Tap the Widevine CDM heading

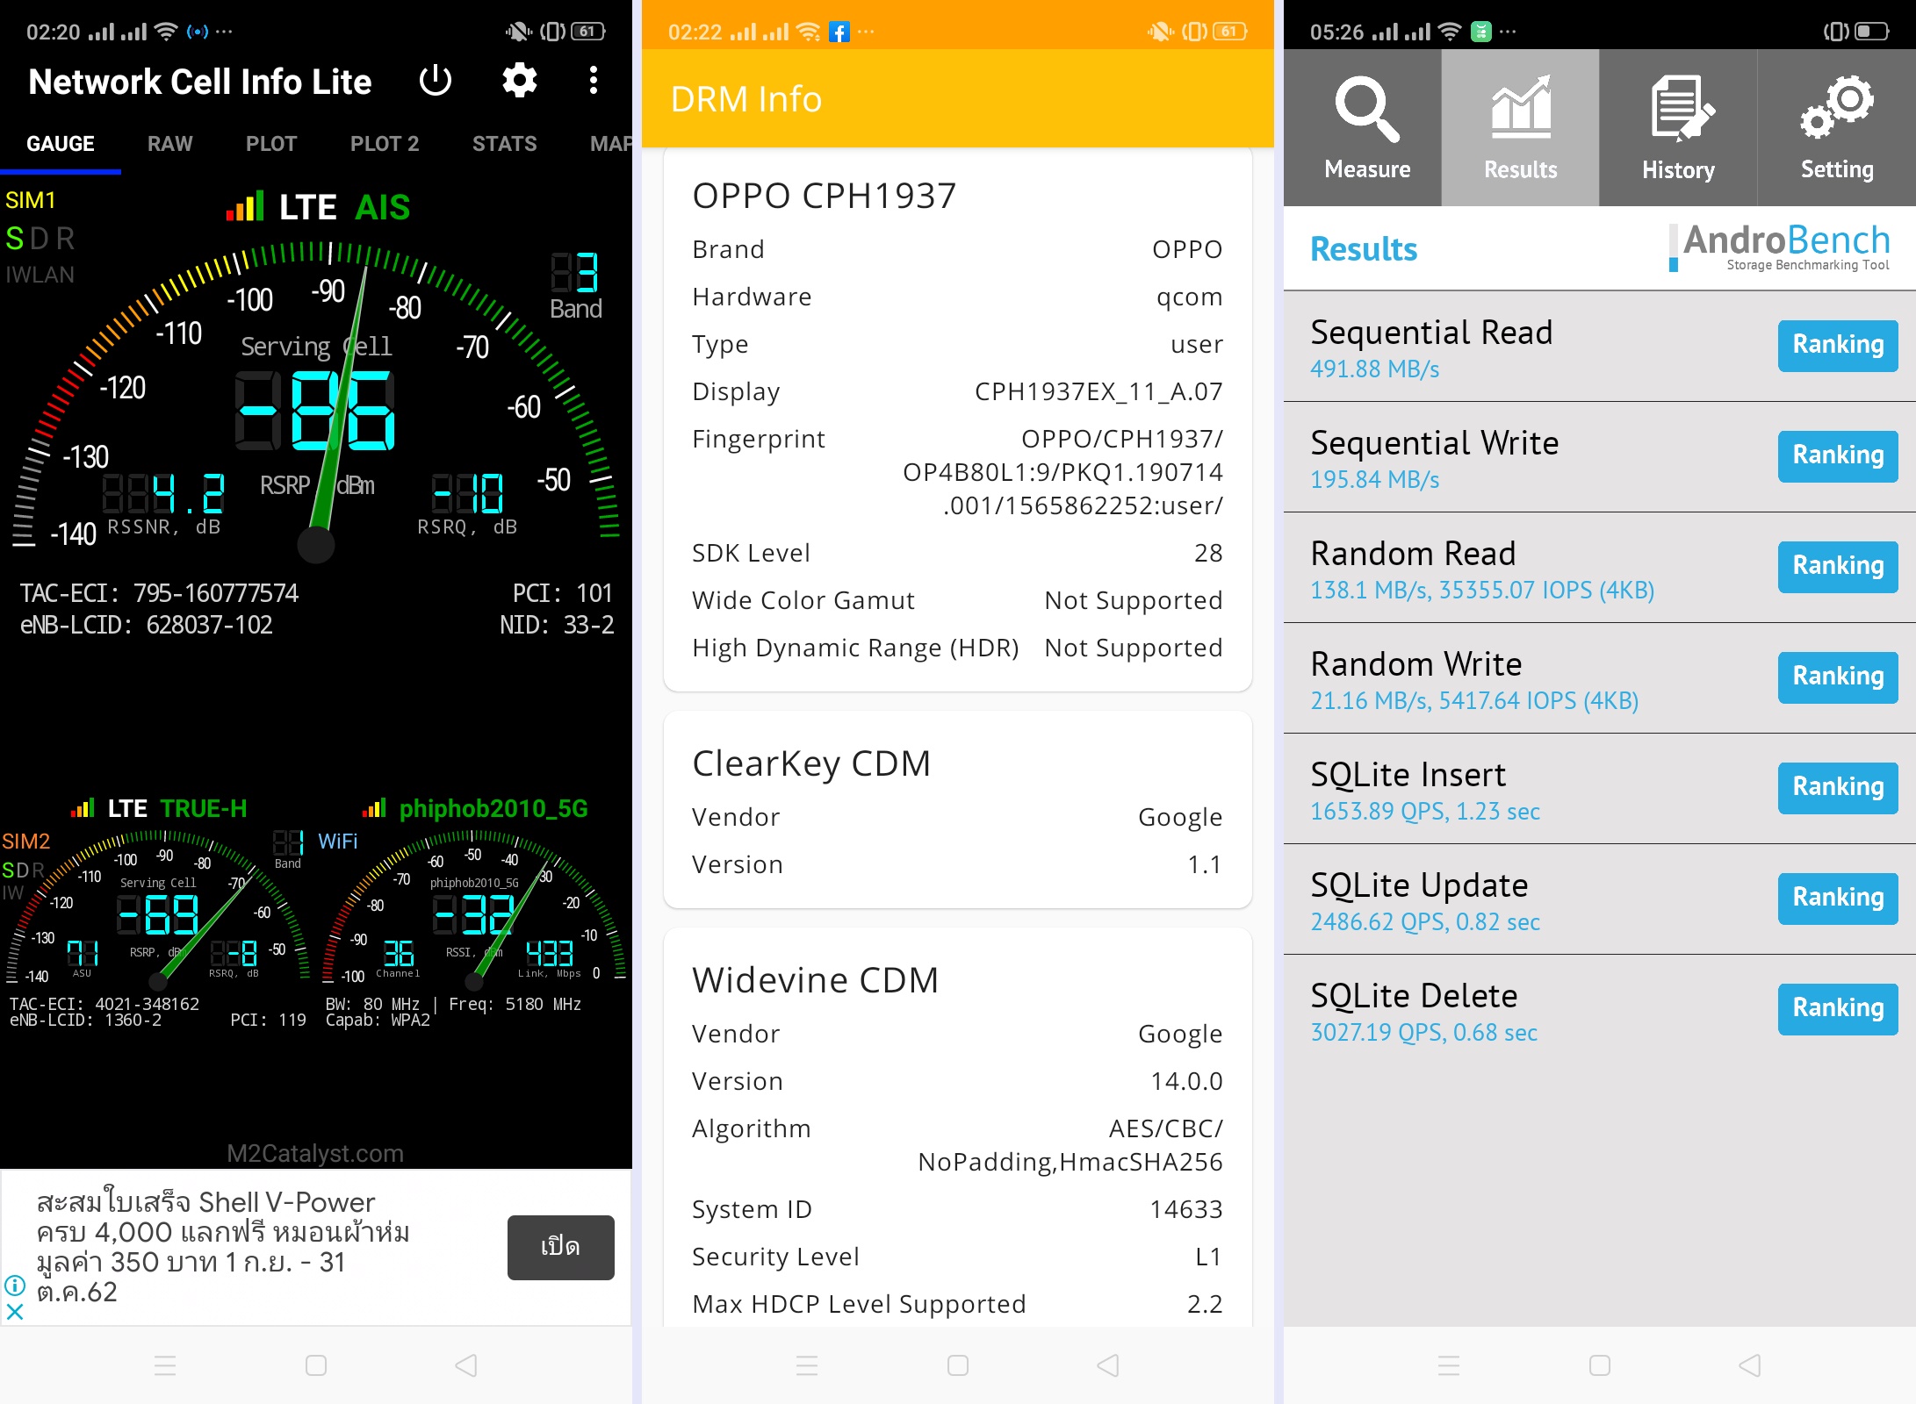point(816,980)
